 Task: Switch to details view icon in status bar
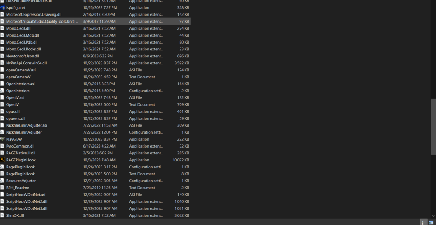pos(423,222)
